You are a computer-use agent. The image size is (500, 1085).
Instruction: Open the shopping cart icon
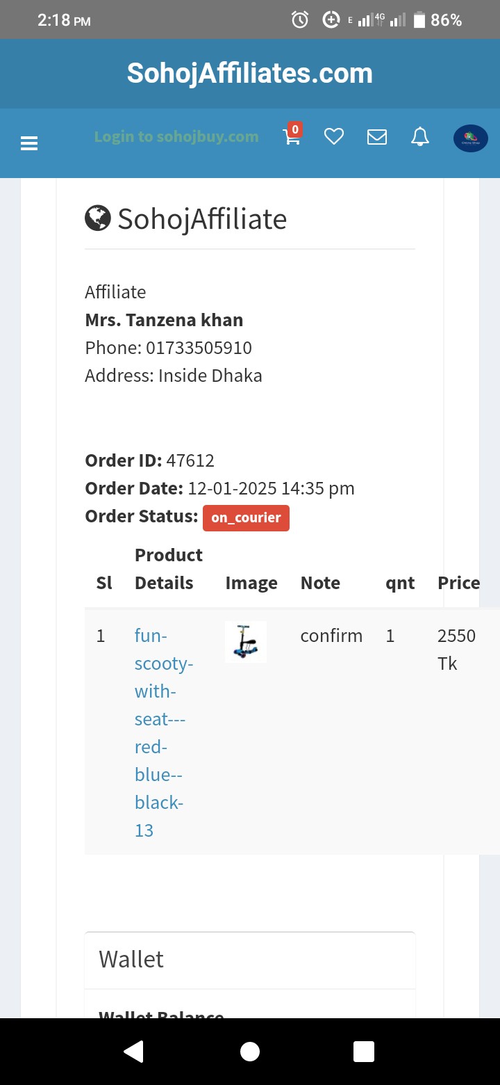point(292,138)
